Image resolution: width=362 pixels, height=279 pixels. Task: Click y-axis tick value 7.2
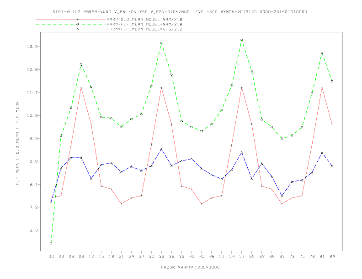pos(33,207)
